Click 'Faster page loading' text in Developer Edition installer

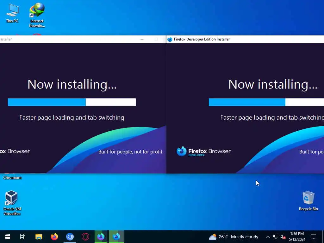pos(272,118)
